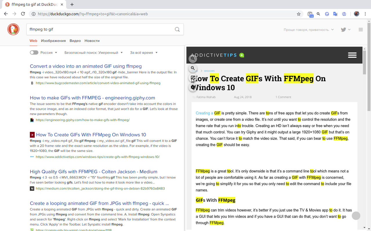
Task: Click the red favicon beside the Windows 10 result
Action: click(32, 135)
